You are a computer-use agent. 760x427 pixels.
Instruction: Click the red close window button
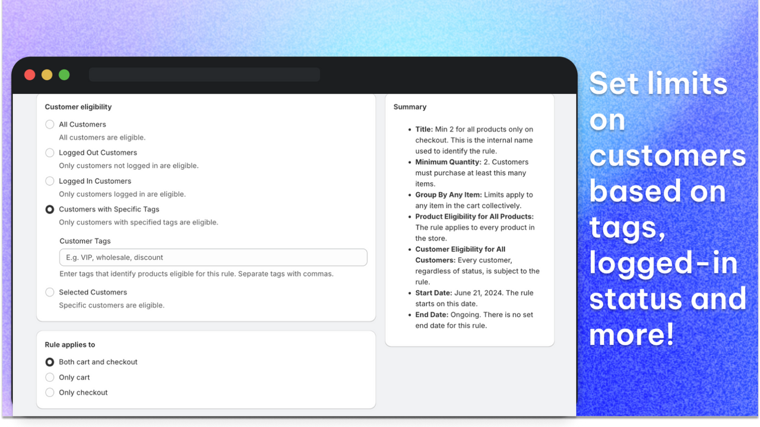point(29,75)
